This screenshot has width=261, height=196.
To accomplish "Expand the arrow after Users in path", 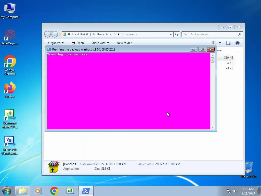I will 107,34.
